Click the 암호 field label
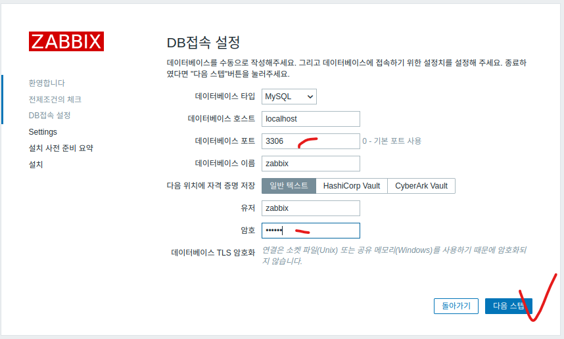This screenshot has width=564, height=339. pyautogui.click(x=248, y=230)
